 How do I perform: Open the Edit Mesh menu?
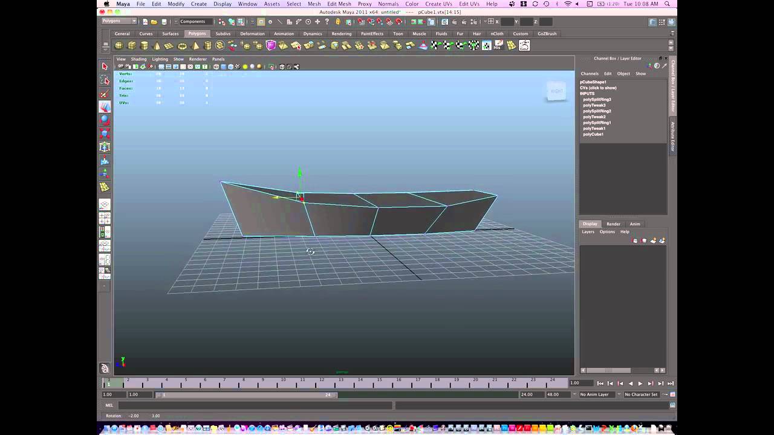coord(339,4)
